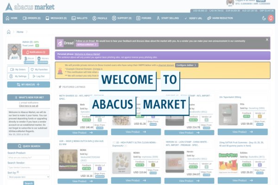The image size is (278, 185).
Task: Click the sidebar Search button
Action: 29,183
